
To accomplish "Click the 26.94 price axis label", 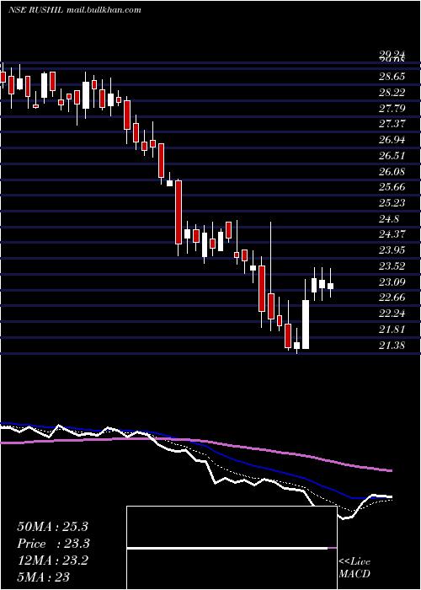I will (x=392, y=140).
